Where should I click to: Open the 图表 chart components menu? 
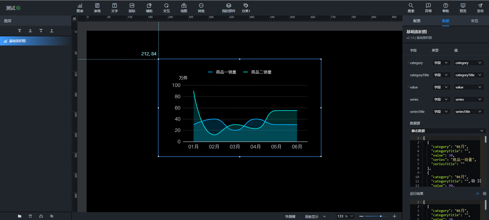80,8
